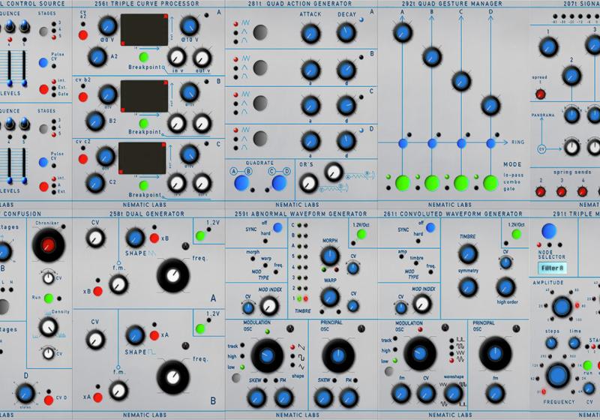Click the @0 V knob in section A
The image size is (600, 420).
108,25
